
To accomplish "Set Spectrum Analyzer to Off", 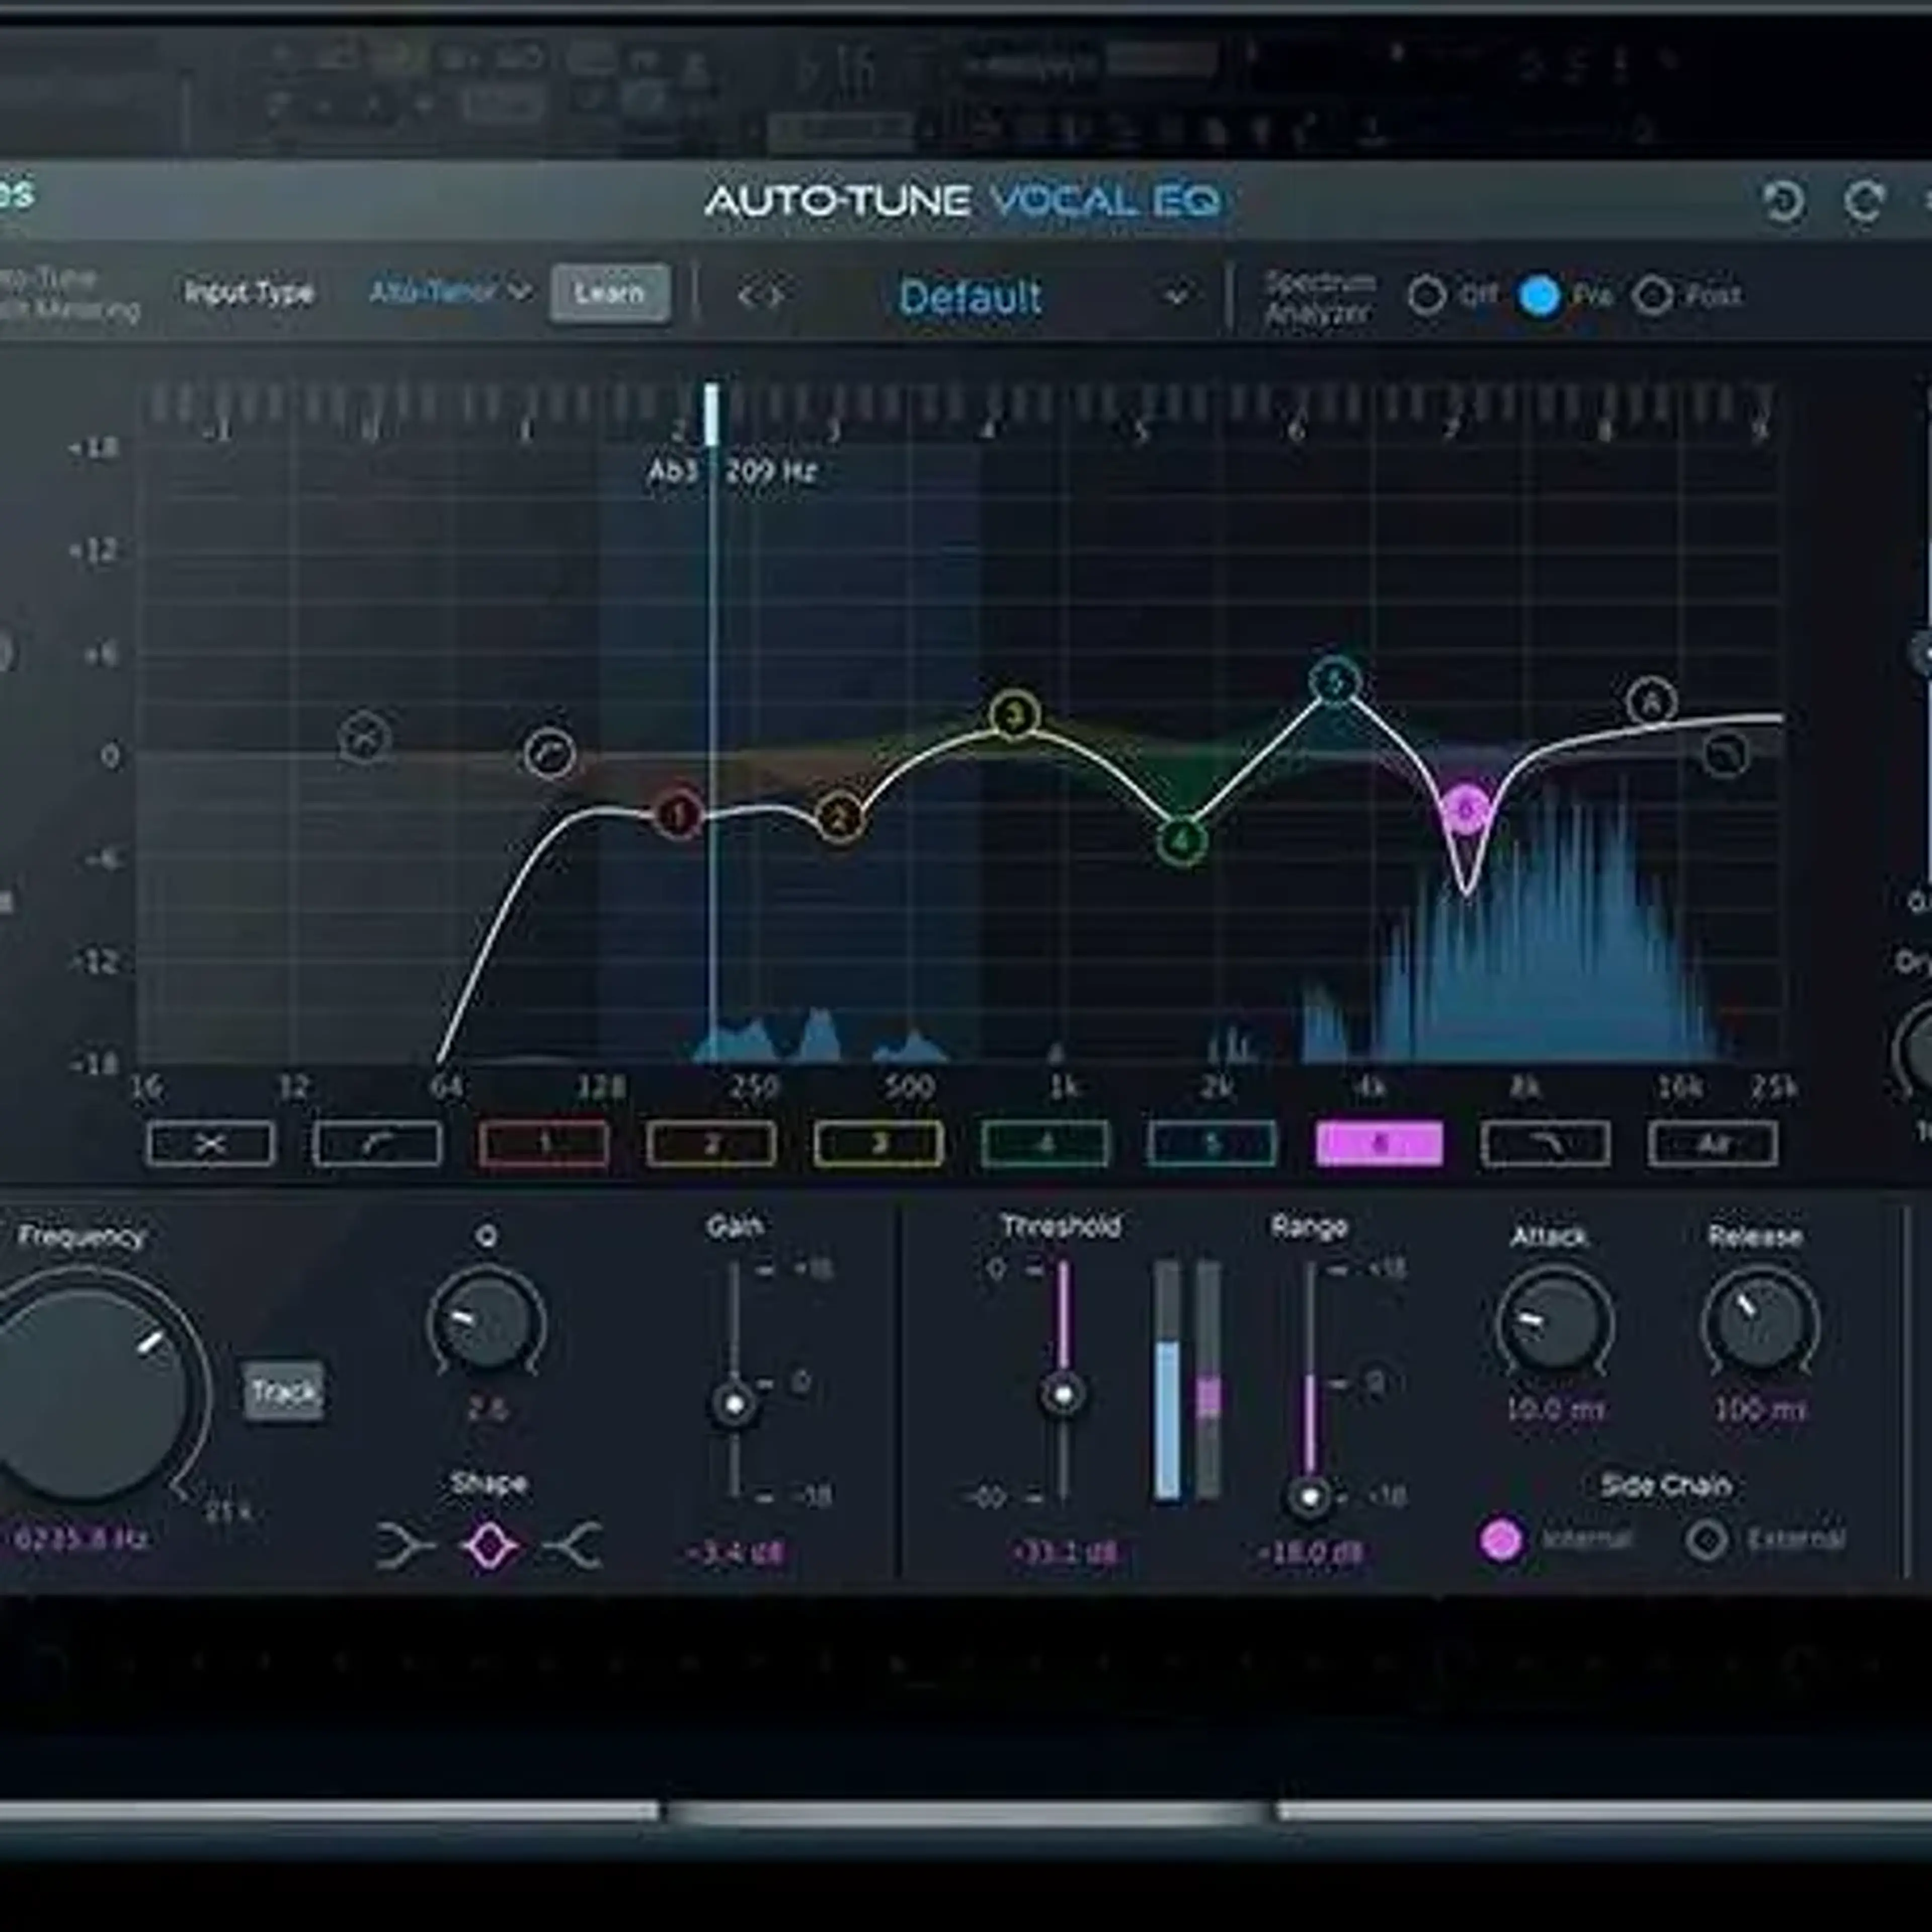I will pyautogui.click(x=1427, y=296).
